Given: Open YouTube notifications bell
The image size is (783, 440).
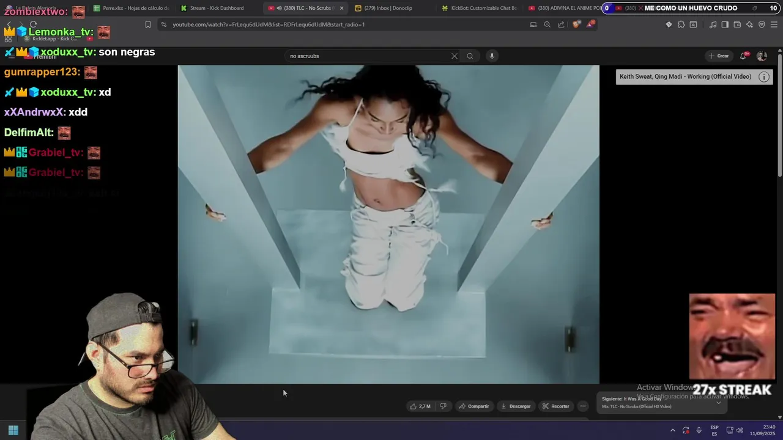Looking at the screenshot, I should coord(744,56).
